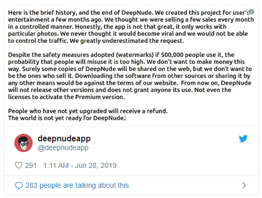The height and width of the screenshot is (198, 262).
Task: Click the info icon on the tweet image
Action: pyautogui.click(x=251, y=12)
